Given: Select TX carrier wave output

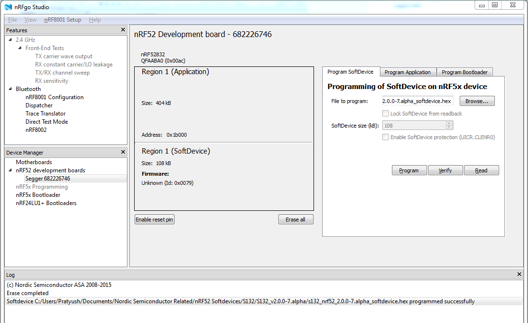Looking at the screenshot, I should pyautogui.click(x=63, y=56).
